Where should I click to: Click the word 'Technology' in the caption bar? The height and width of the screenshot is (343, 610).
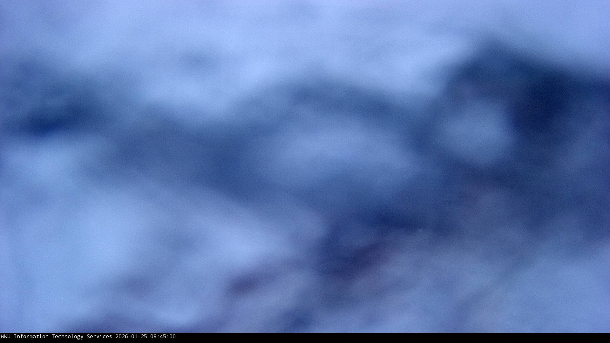click(67, 336)
